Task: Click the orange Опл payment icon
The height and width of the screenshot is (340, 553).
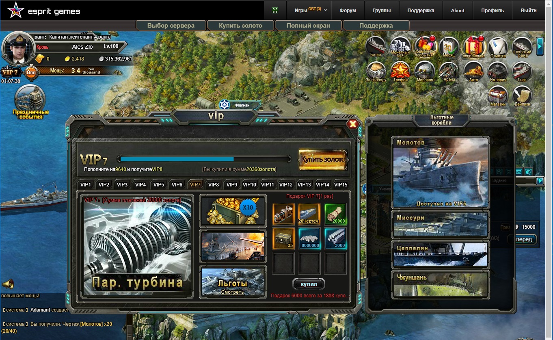Action: pos(31,73)
